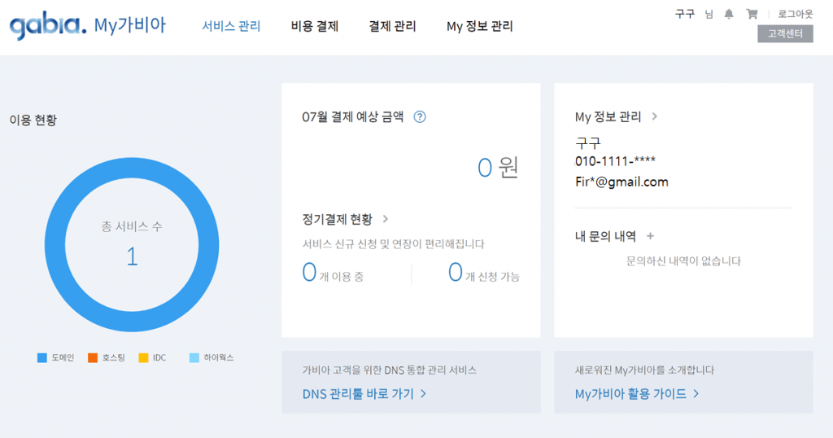Expand 정기결제 현황 chevron
Viewport: 833px width, 438px height.
(386, 219)
